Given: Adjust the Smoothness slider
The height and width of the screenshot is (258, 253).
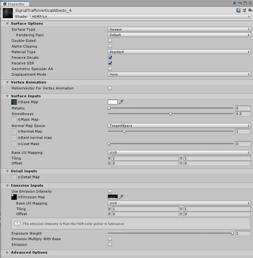Looking at the screenshot, I should 171,114.
